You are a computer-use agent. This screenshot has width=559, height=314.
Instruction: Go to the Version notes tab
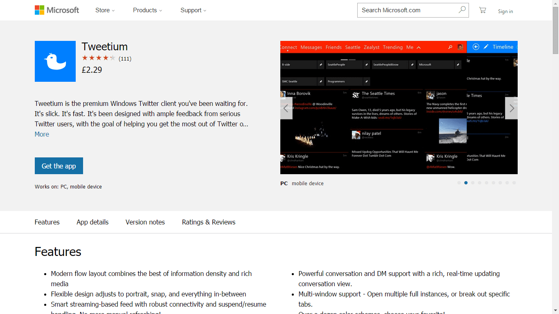(145, 222)
